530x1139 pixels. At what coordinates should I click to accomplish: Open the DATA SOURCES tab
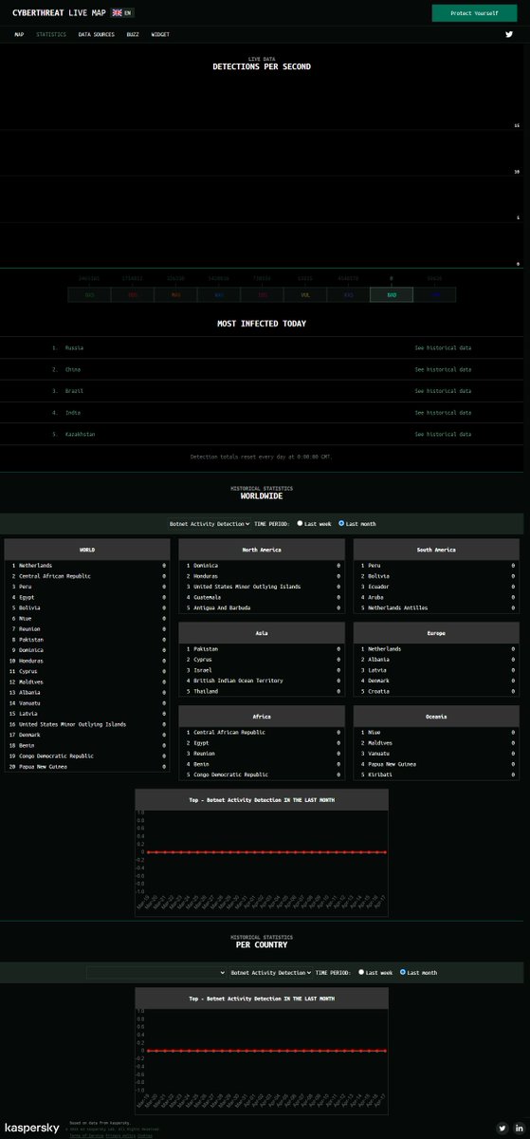(x=97, y=34)
